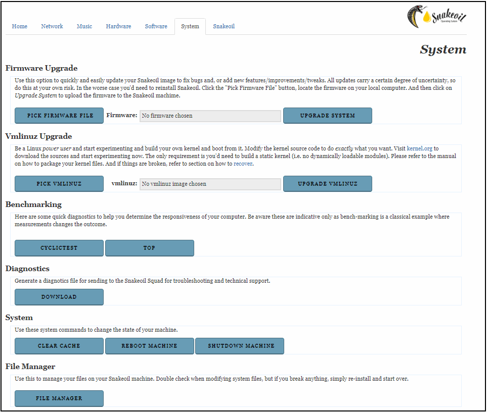This screenshot has width=488, height=413.
Task: Click the No vmlinuz image chosen field
Action: [210, 184]
